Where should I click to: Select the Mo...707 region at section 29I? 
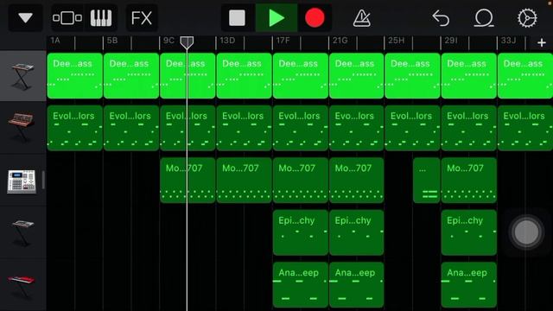[x=468, y=180]
